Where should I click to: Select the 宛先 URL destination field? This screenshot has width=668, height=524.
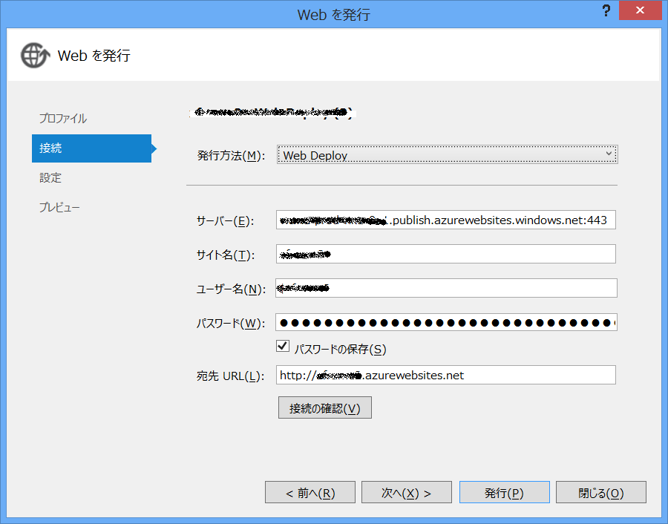tap(445, 375)
